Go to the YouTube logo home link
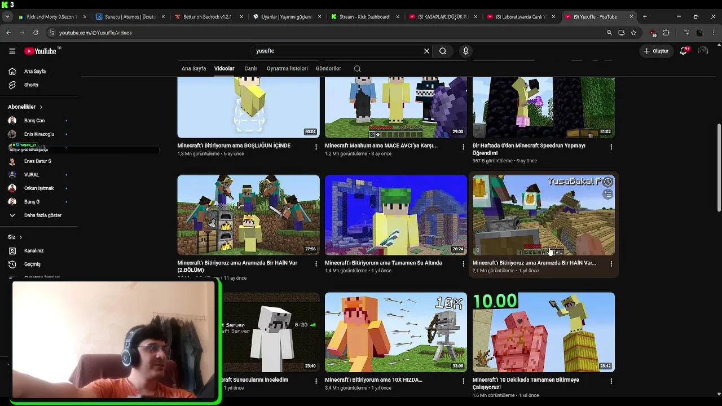Screen dimensions: 722x406 click(x=40, y=51)
